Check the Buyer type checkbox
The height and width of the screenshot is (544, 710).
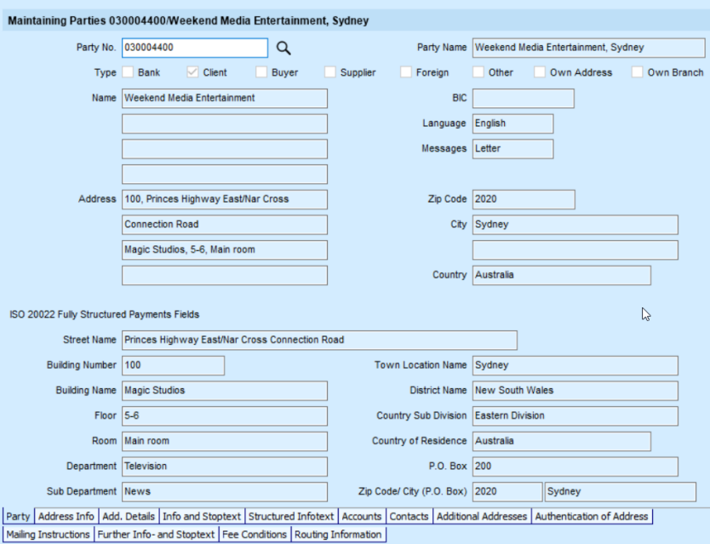[261, 72]
